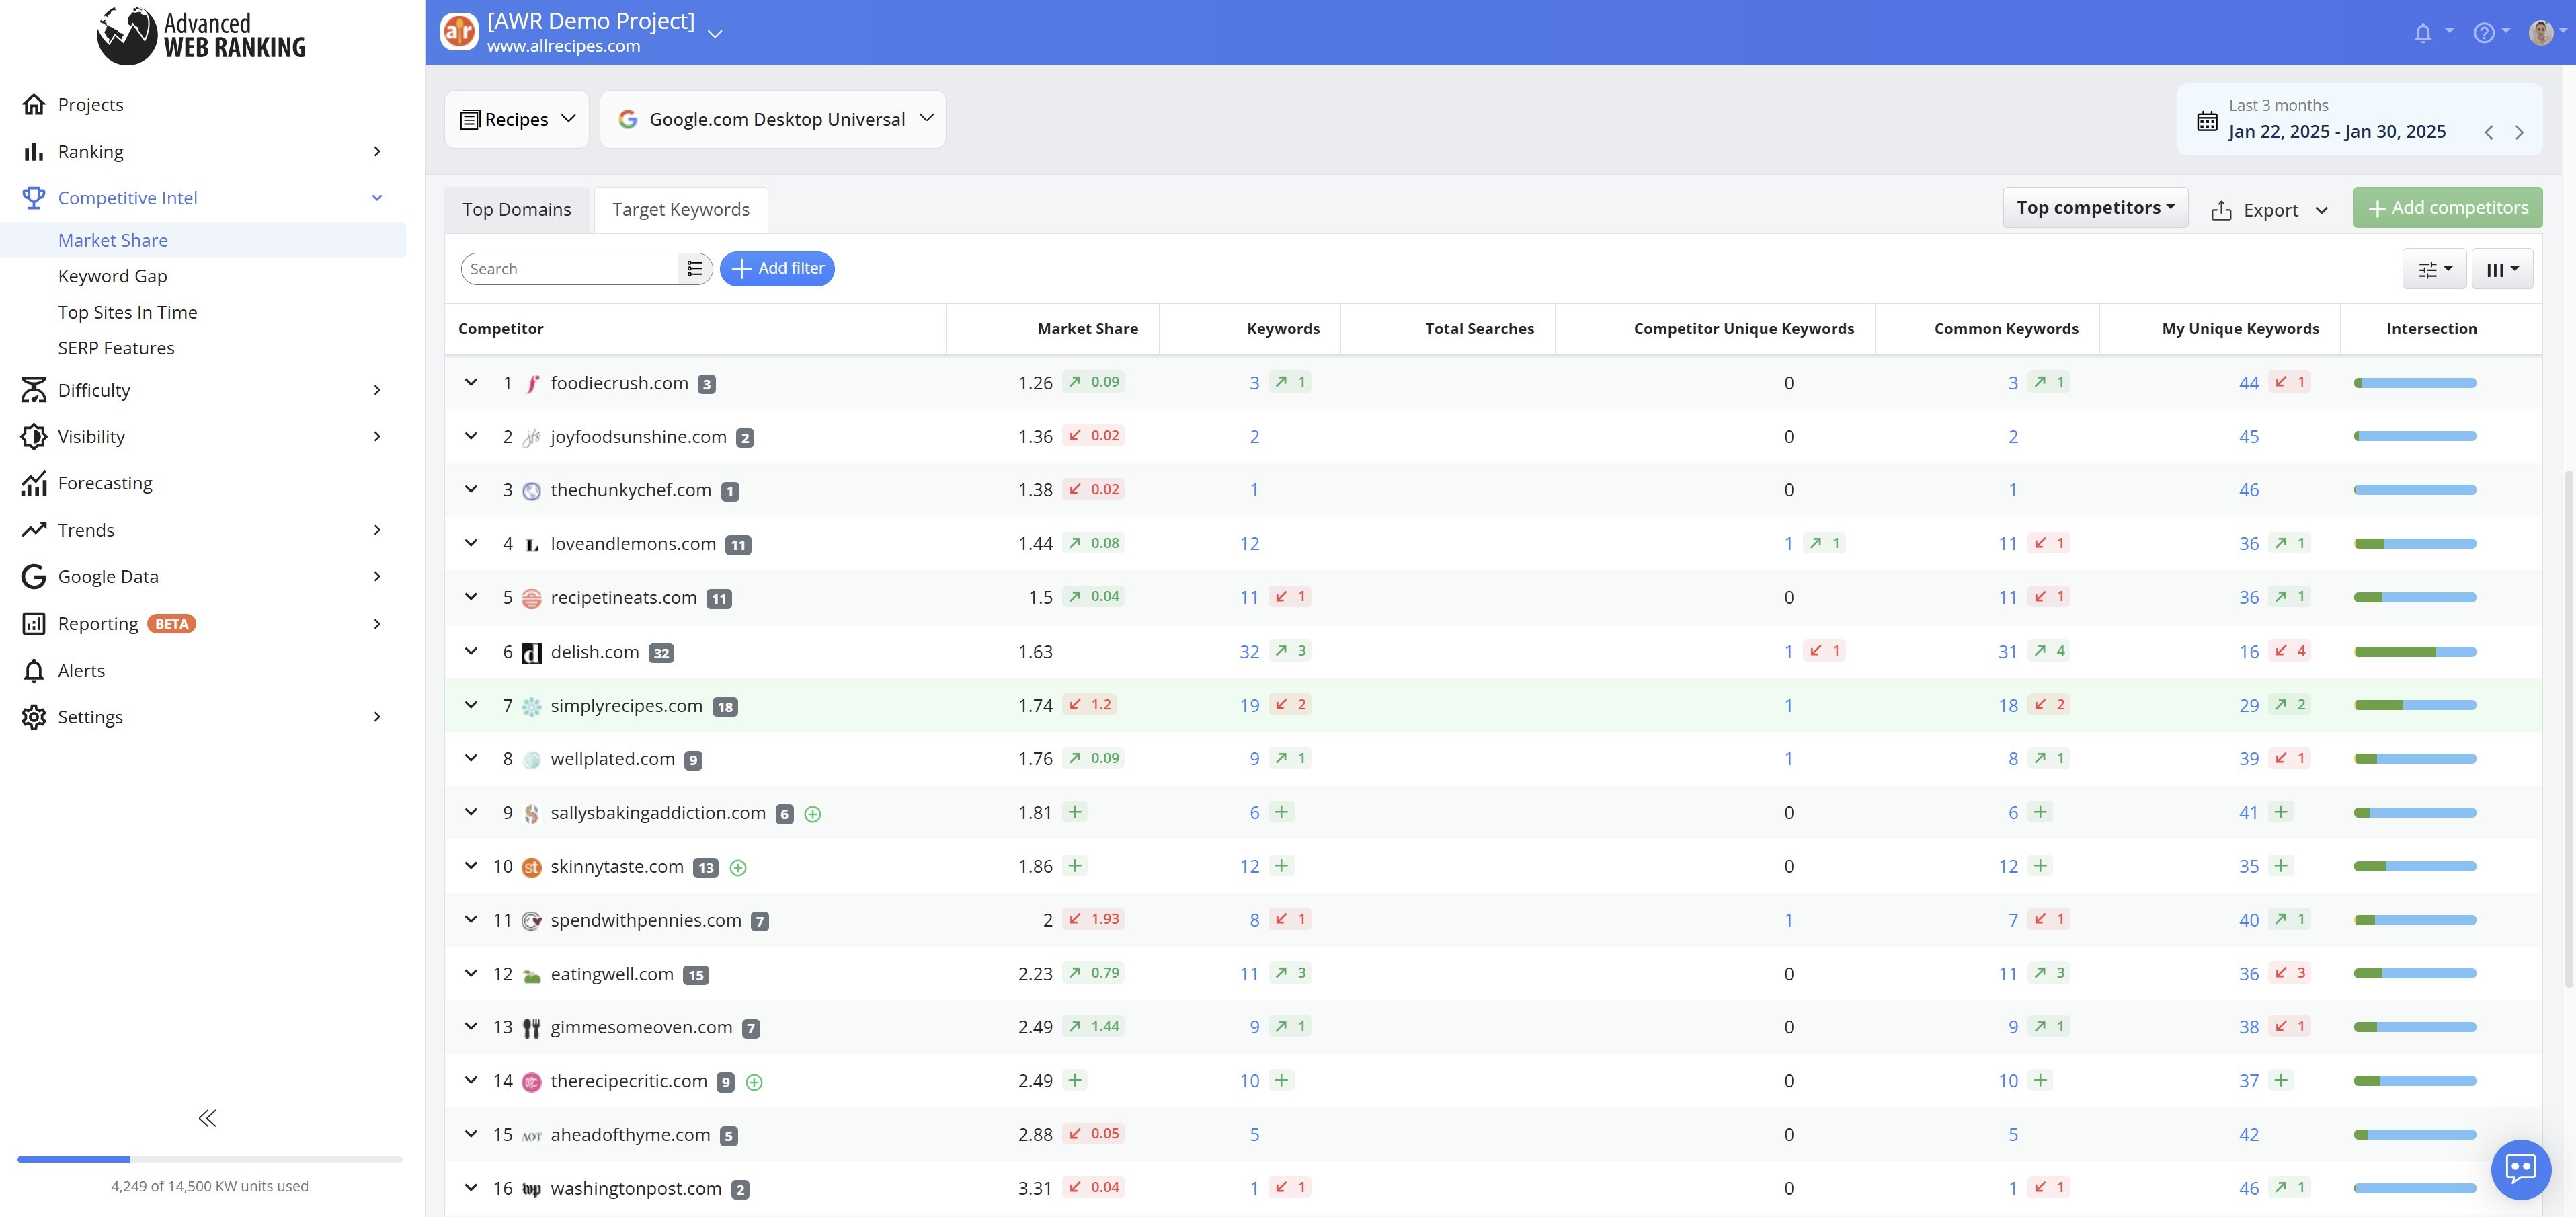
Task: Sort by Keywords column header
Action: tap(1283, 329)
